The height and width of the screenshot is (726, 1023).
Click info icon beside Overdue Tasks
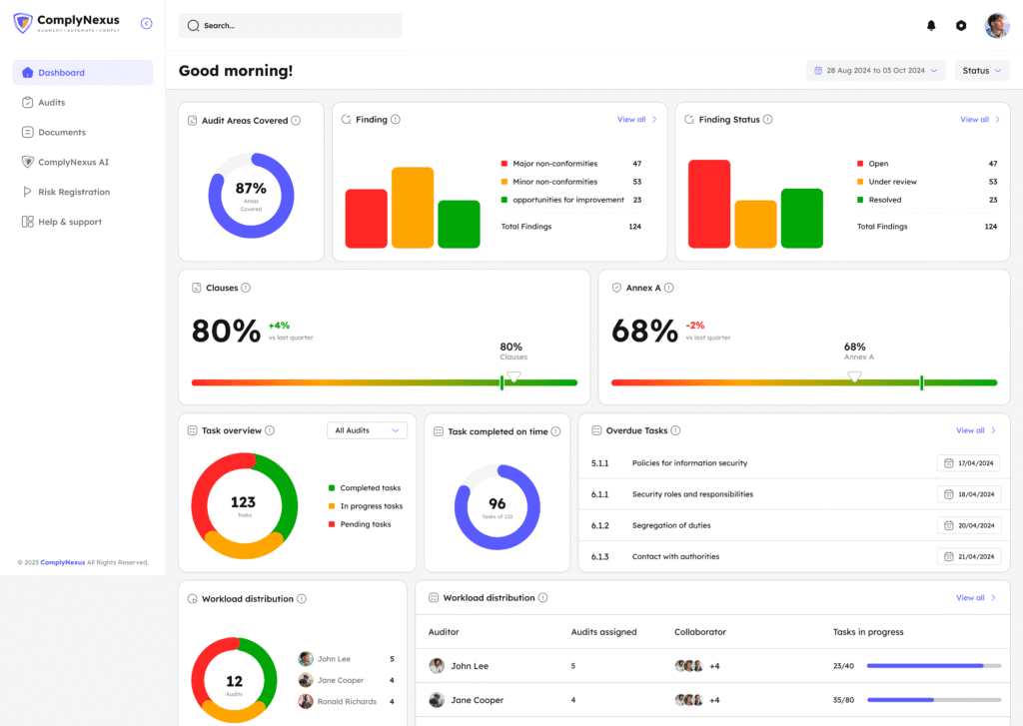675,430
